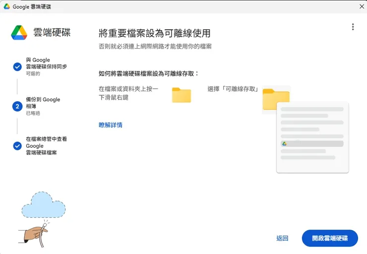
Task: Click the Google Drive logo beside 雲端硬碟
Action: (x=19, y=33)
